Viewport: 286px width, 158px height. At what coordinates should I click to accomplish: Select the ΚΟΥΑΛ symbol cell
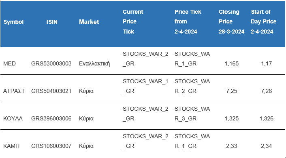tap(13, 118)
